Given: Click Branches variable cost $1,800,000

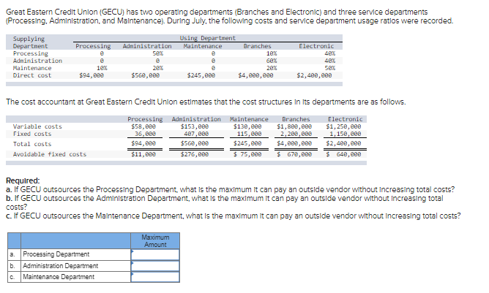Looking at the screenshot, I should [x=294, y=126].
